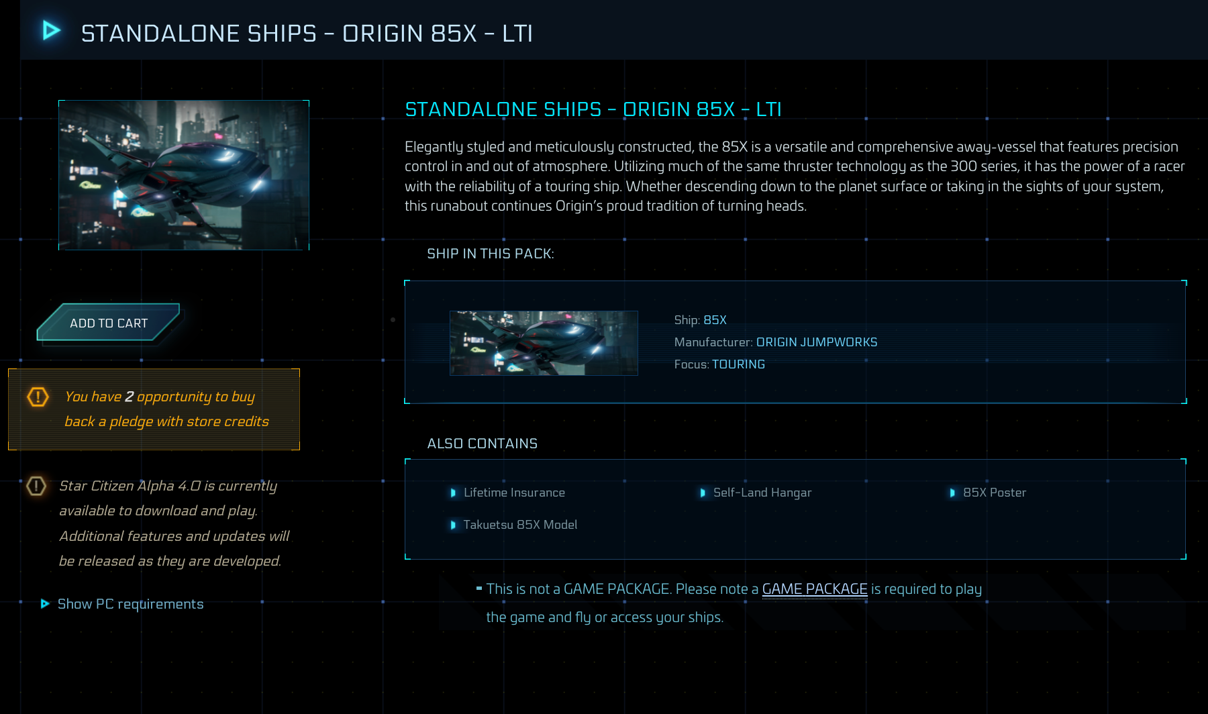Click the top header bar title text
This screenshot has width=1208, height=714.
pyautogui.click(x=307, y=34)
